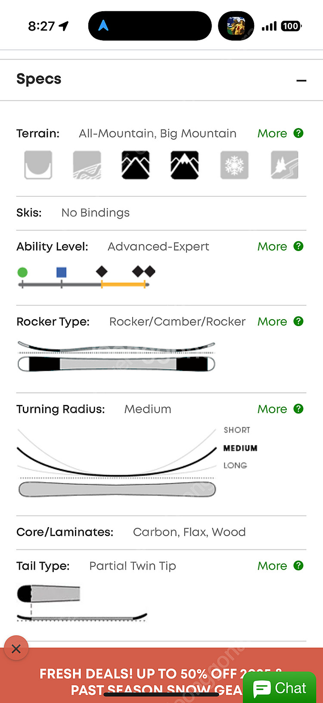Click the groomed carving terrain icon
This screenshot has height=703, width=323.
point(87,165)
